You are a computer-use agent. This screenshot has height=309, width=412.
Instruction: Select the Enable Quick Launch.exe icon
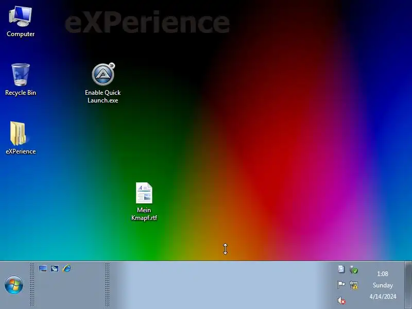pyautogui.click(x=102, y=83)
